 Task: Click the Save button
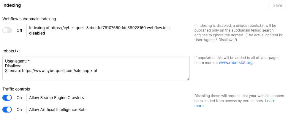point(277,5)
